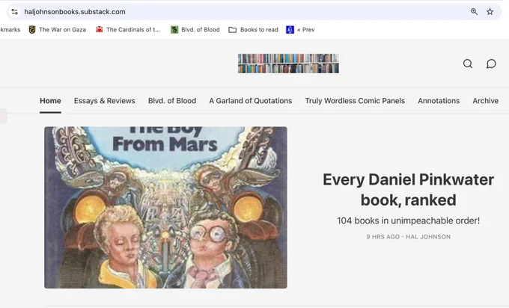Open the Boy From Mars cover image
509x308 pixels.
click(165, 208)
